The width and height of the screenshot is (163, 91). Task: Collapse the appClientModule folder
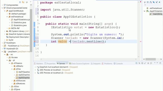(5, 11)
